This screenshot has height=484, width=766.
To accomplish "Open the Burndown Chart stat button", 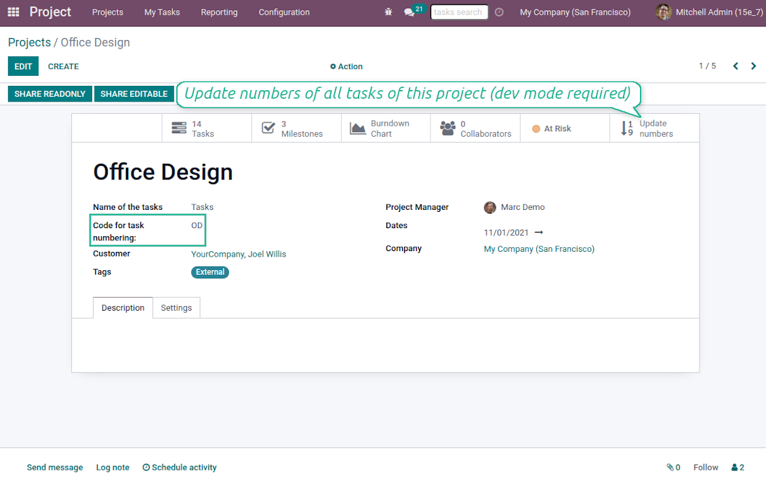I will point(385,129).
